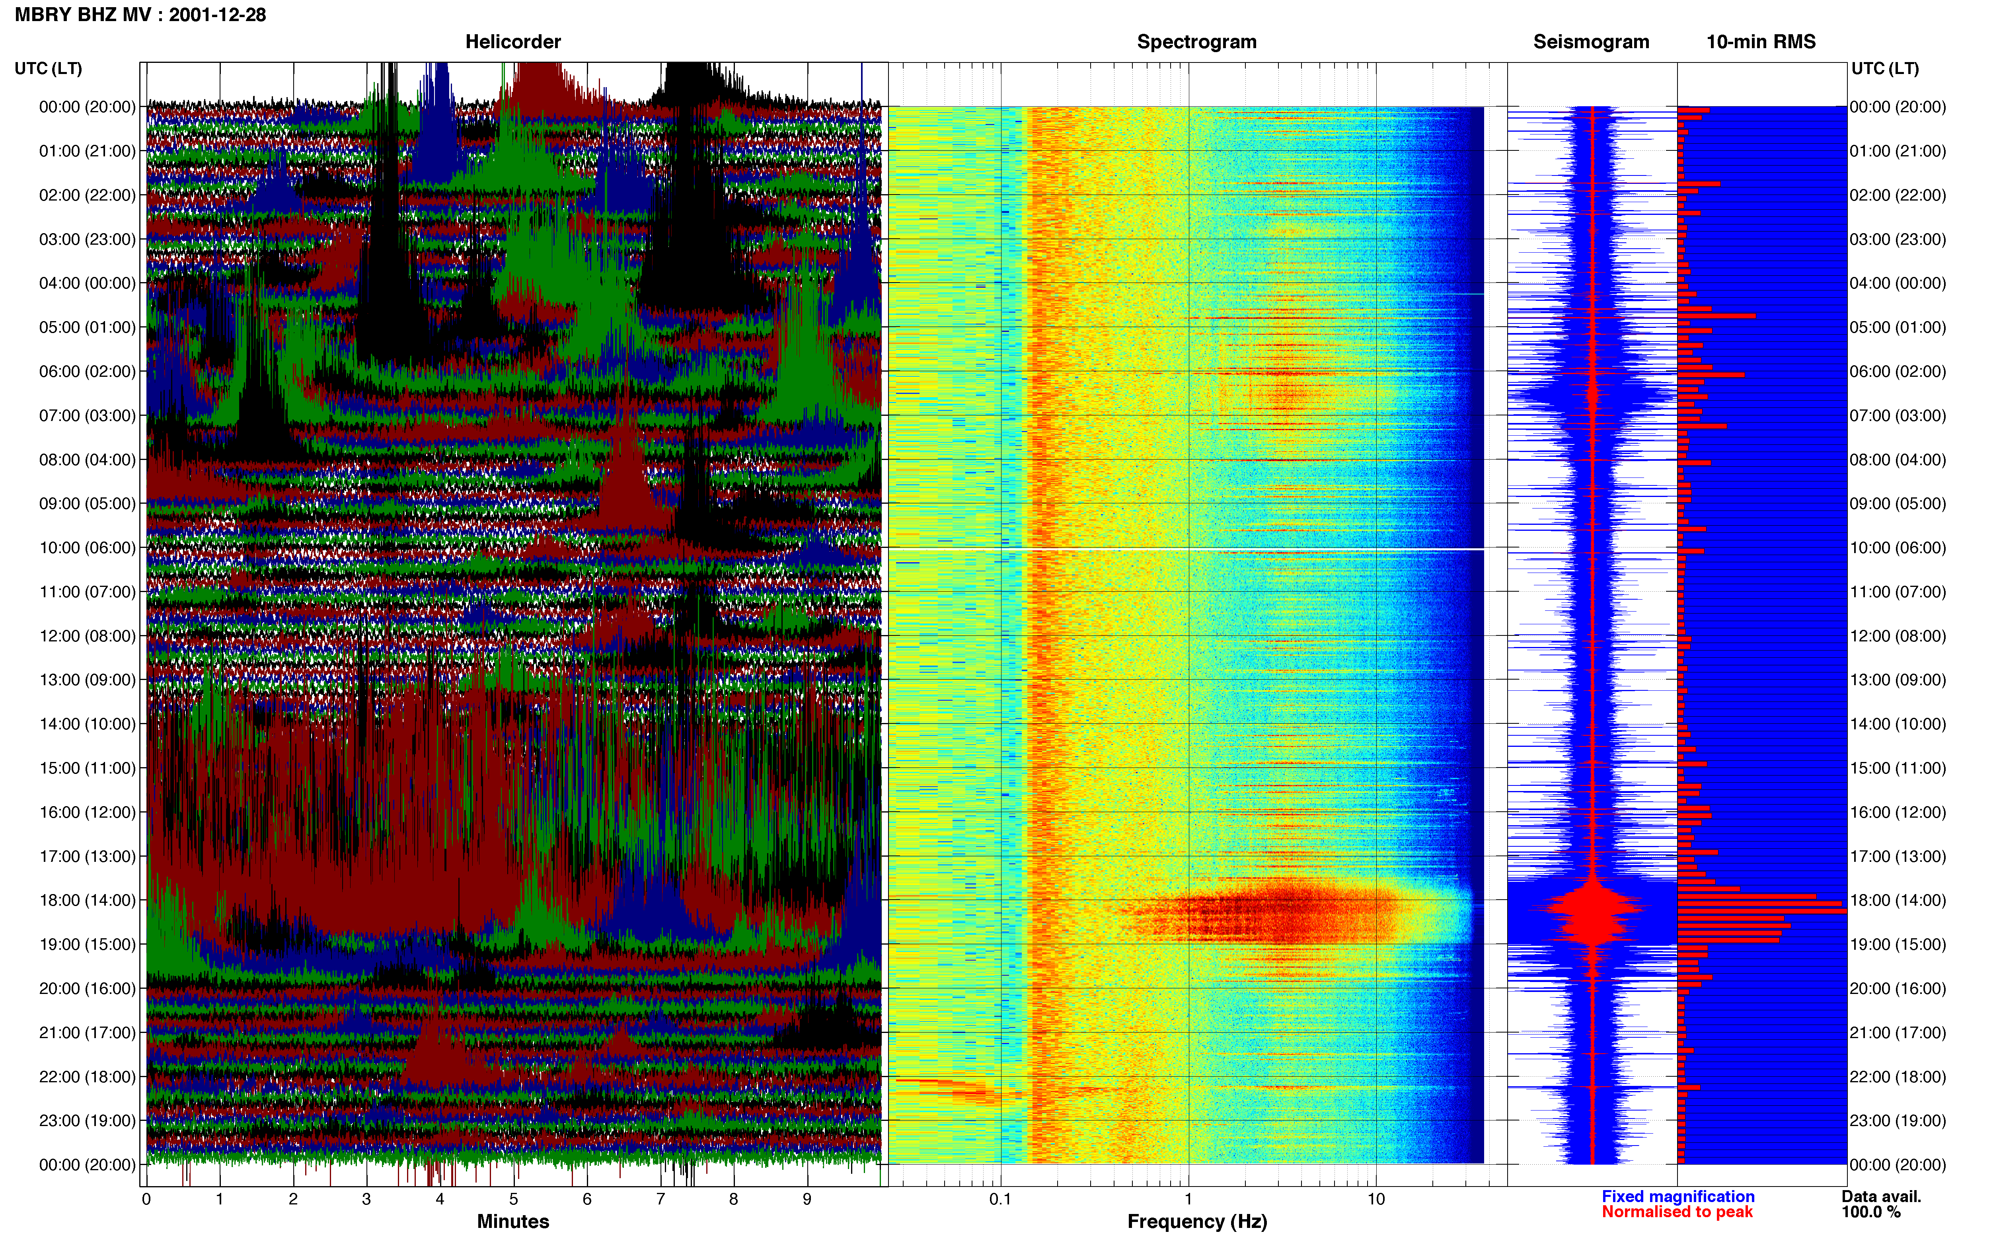Click the left '19:00 (15:00)' time label
This screenshot has width=1997, height=1249.
pos(88,944)
